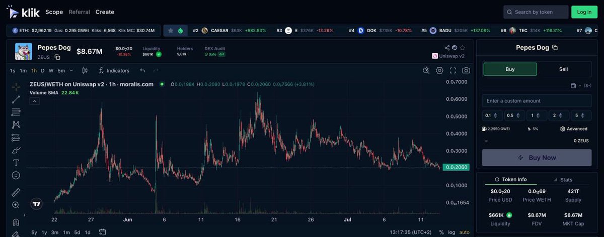
Task: Select the trend line drawing tool
Action: coord(16,99)
